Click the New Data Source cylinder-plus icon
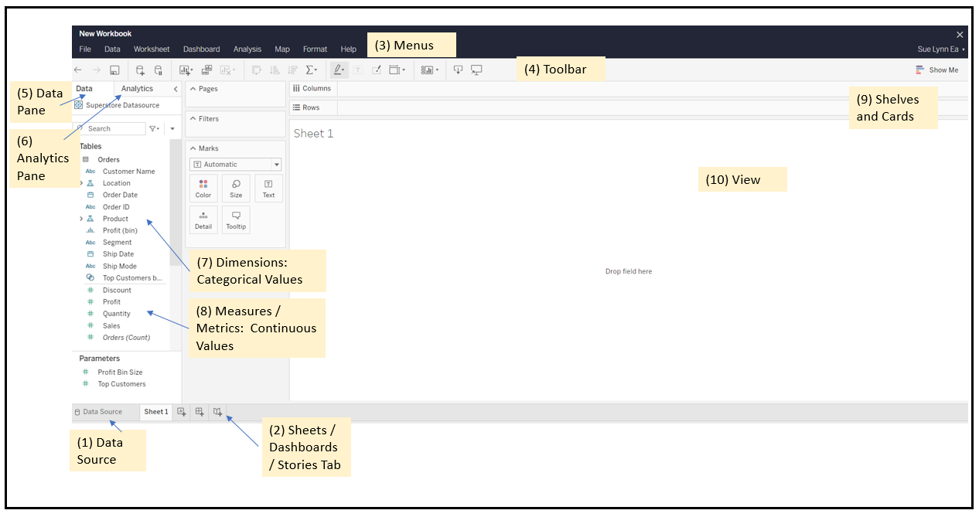 pyautogui.click(x=140, y=70)
